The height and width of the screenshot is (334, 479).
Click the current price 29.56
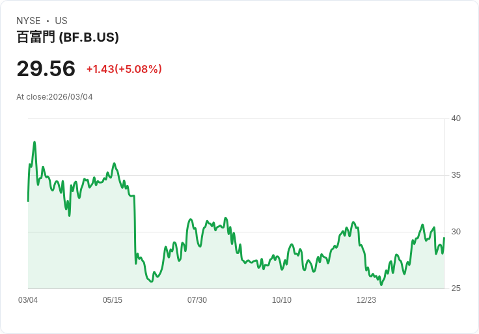pyautogui.click(x=46, y=68)
